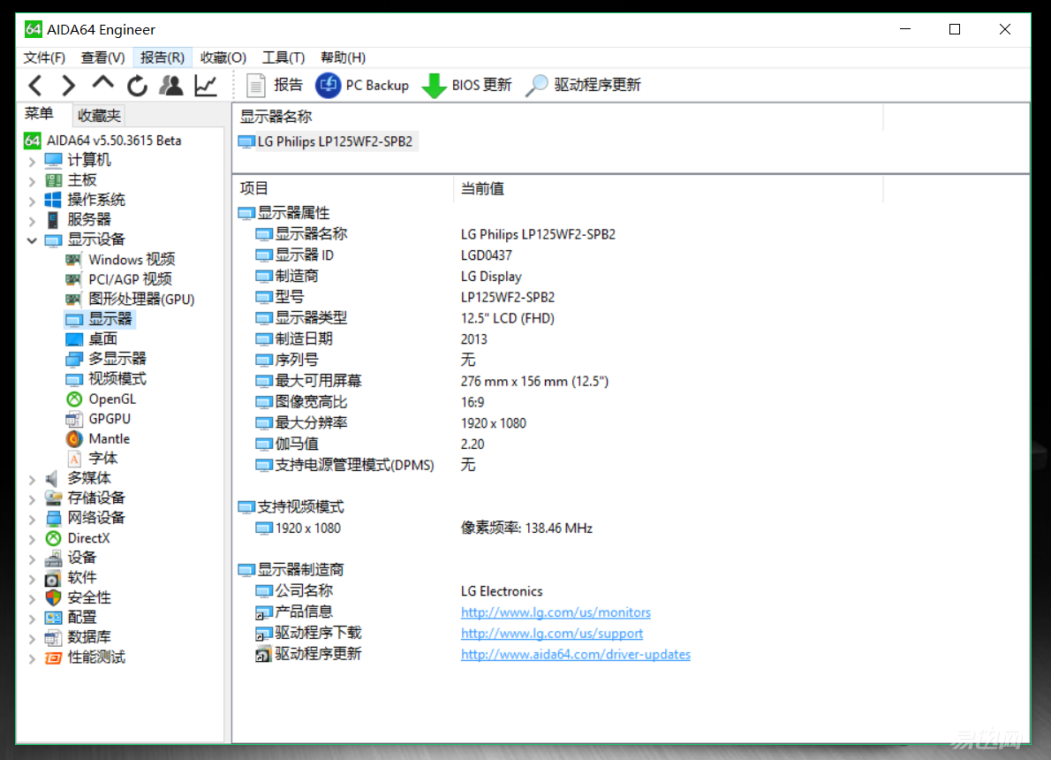Open the 帮助(H) menu
The image size is (1051, 760).
click(343, 57)
